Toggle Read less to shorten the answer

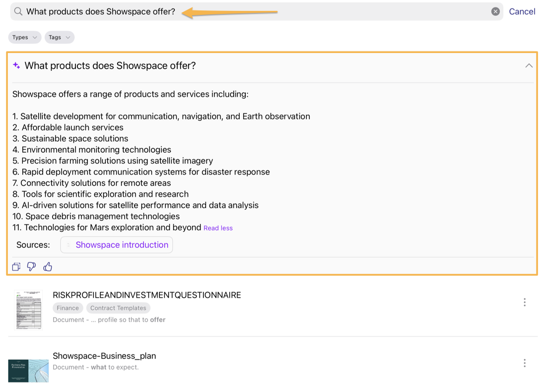point(218,227)
